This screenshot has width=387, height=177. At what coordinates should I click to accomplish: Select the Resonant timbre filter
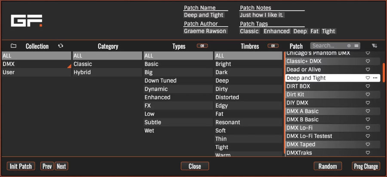click(x=248, y=123)
